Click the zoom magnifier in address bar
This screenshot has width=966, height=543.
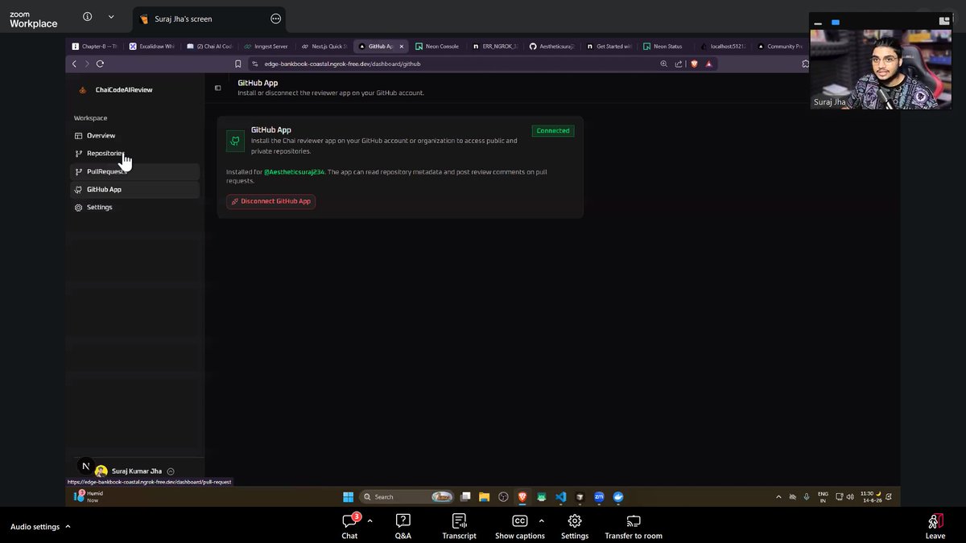pyautogui.click(x=663, y=64)
